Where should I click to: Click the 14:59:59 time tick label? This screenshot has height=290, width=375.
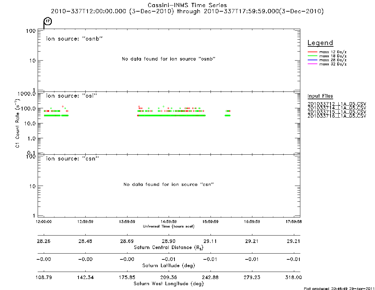[x=169, y=222]
